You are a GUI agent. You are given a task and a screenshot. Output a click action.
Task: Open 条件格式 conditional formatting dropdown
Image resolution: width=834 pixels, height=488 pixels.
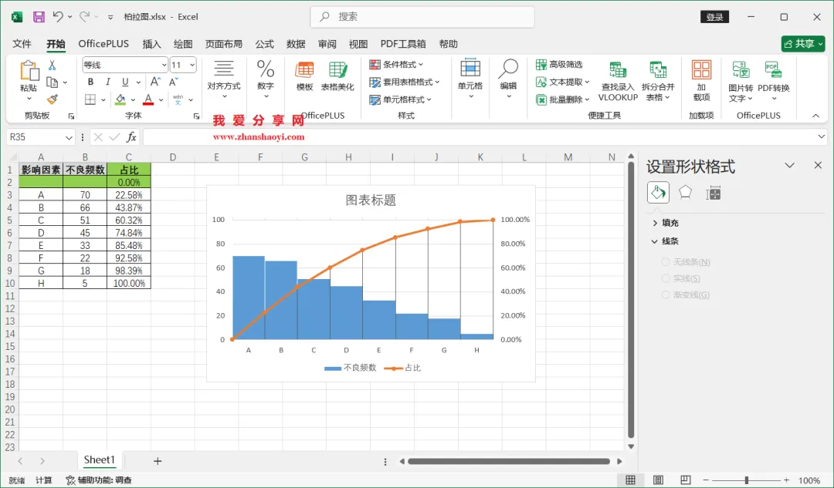coord(396,64)
